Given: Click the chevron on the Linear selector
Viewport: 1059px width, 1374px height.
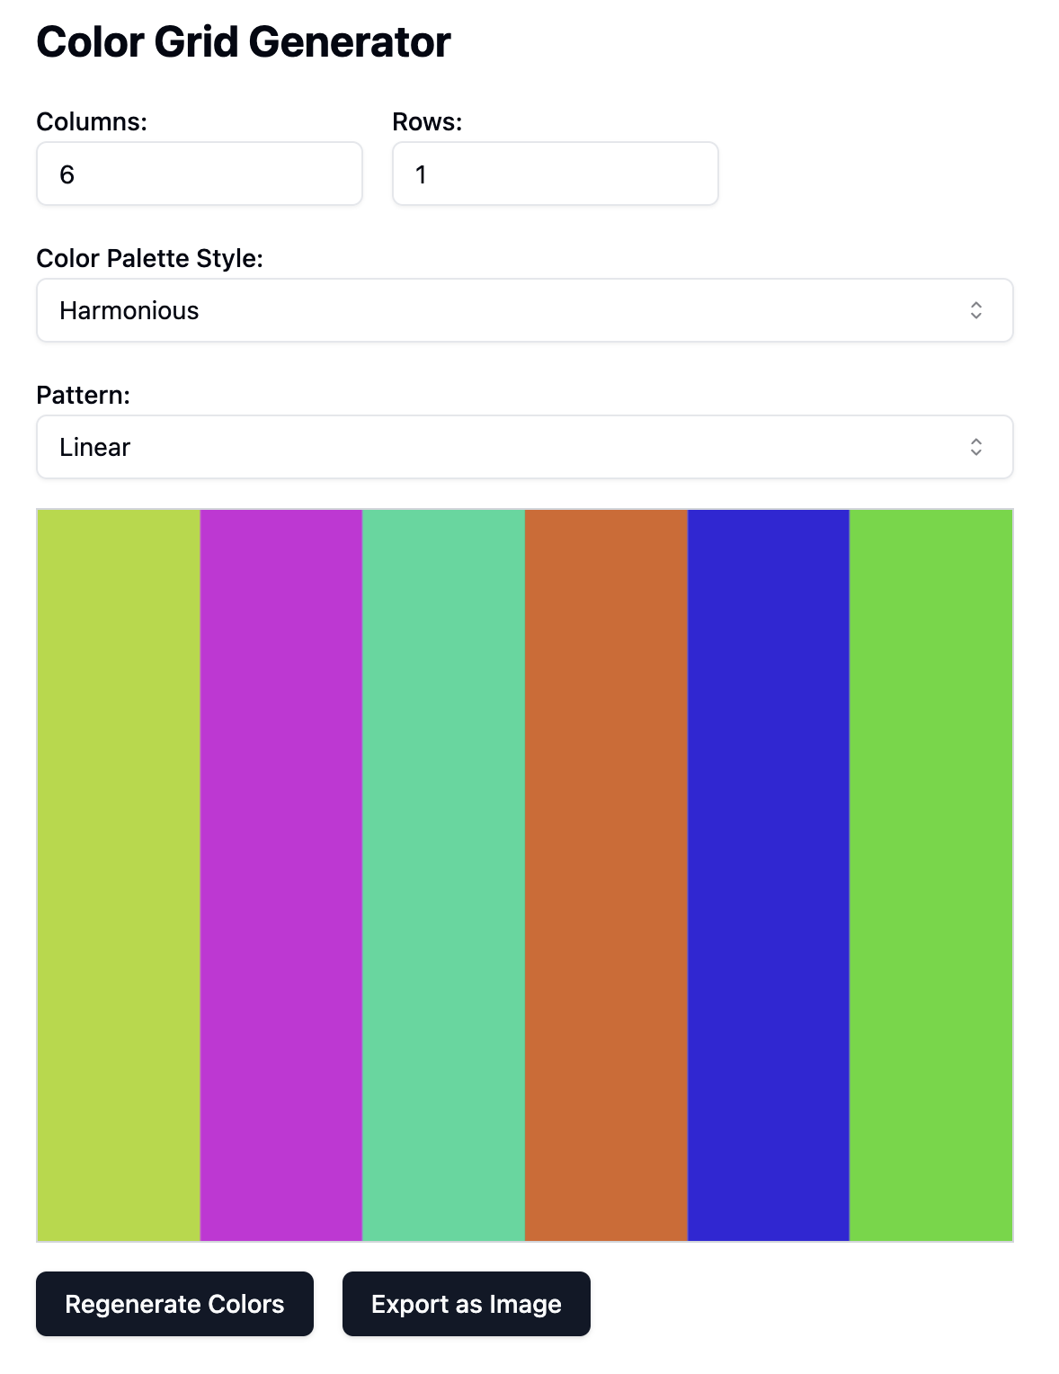Looking at the screenshot, I should point(978,447).
